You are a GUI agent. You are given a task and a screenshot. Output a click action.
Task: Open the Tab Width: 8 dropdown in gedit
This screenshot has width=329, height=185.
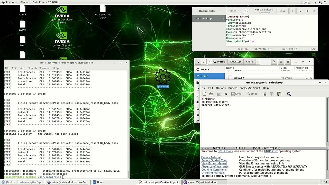(x=262, y=49)
